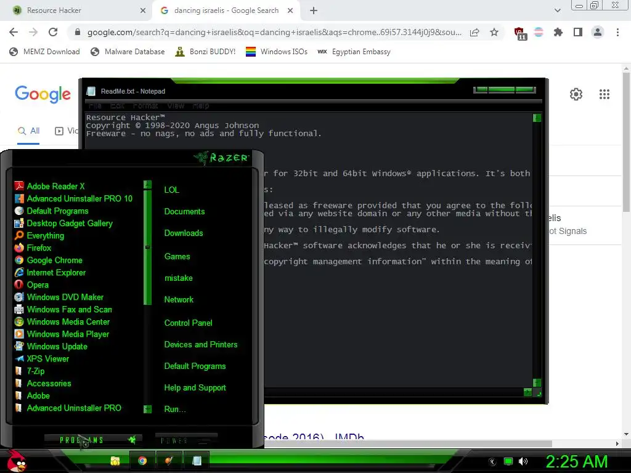Reload the Google page
The width and height of the screenshot is (631, 473).
53,32
